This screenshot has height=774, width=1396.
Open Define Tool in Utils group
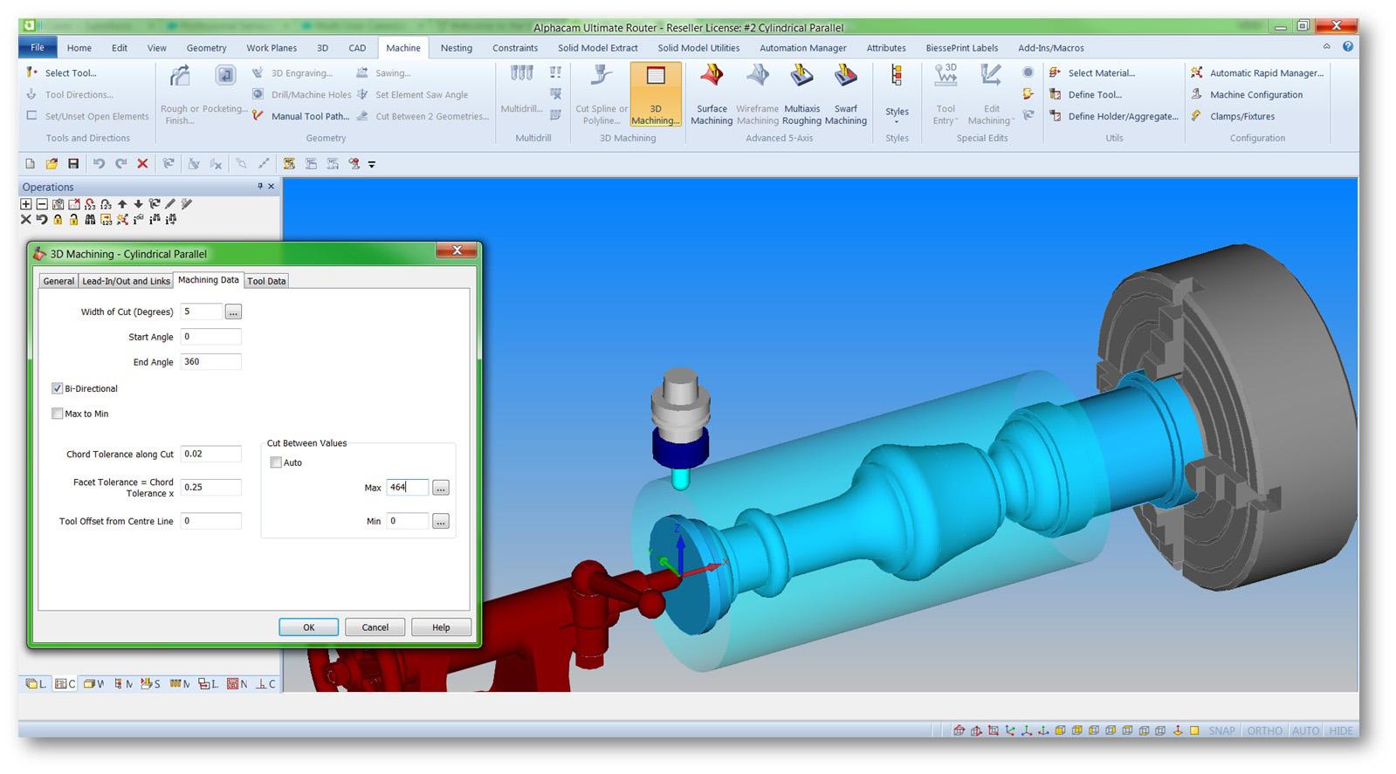(1085, 95)
